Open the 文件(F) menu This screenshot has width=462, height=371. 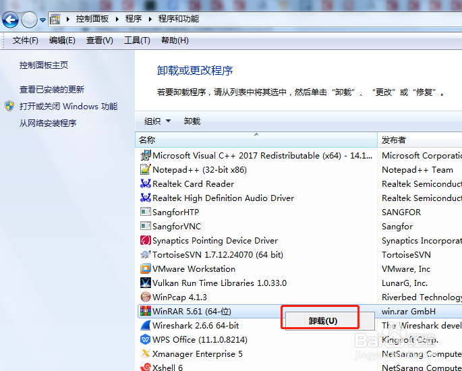click(26, 40)
